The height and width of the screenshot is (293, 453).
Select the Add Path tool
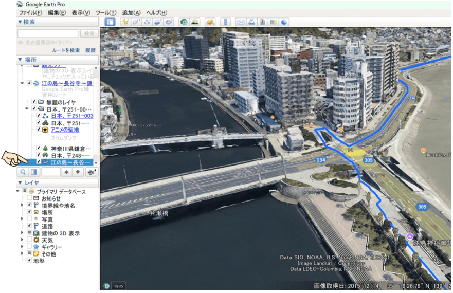click(147, 22)
